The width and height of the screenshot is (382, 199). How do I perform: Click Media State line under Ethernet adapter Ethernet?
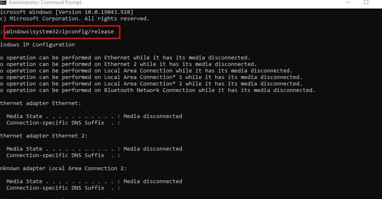94,116
